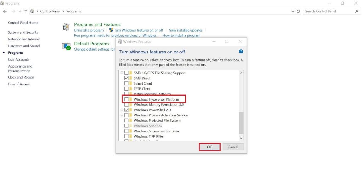The image size is (363, 189).
Task: Open the Clock and Region category
Action: (x=21, y=77)
